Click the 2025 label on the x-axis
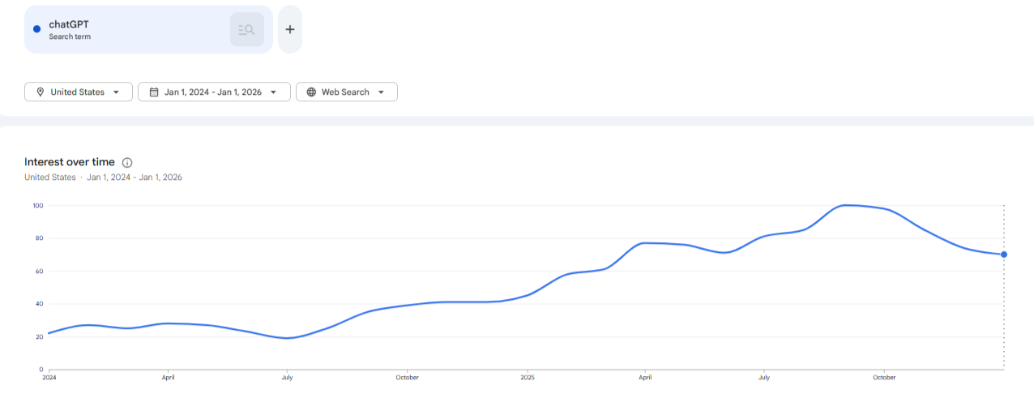Viewport: 1034px width, 398px height. 528,377
